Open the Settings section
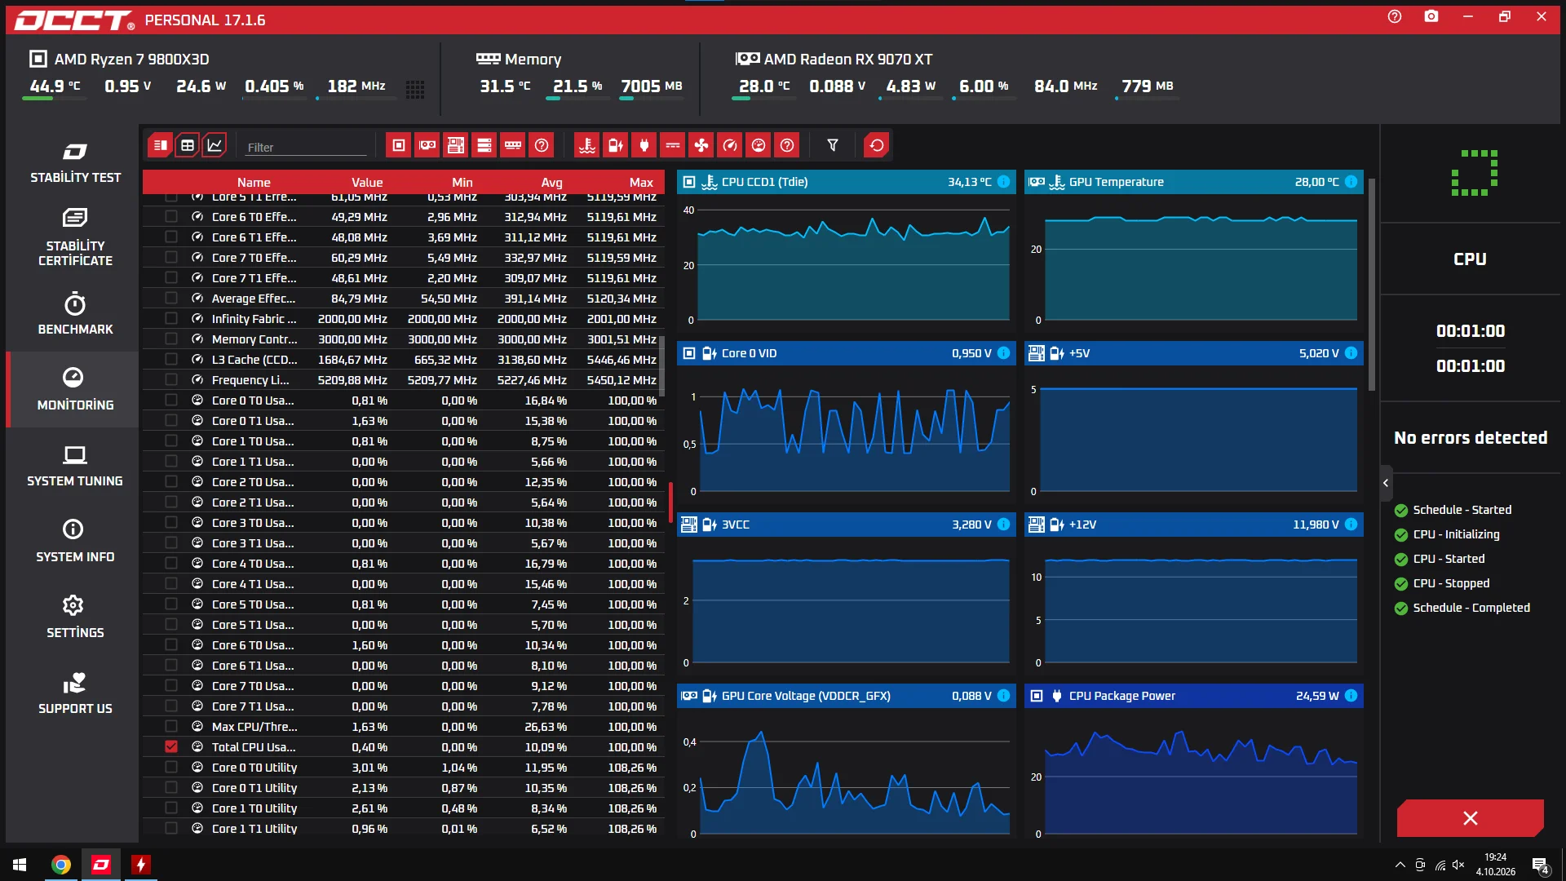 point(75,618)
